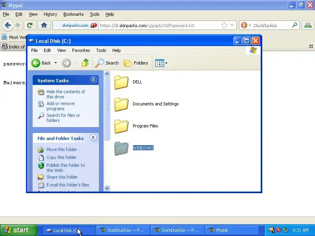Open Back history dropdown arrow in Explorer
The image size is (315, 236).
pos(56,63)
